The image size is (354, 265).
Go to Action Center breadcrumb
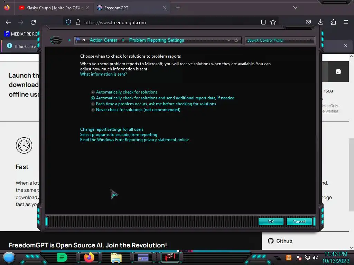point(104,40)
